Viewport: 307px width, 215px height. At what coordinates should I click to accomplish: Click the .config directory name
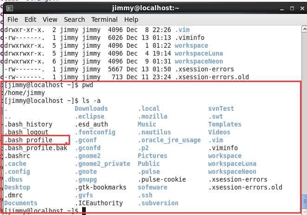[17, 171]
